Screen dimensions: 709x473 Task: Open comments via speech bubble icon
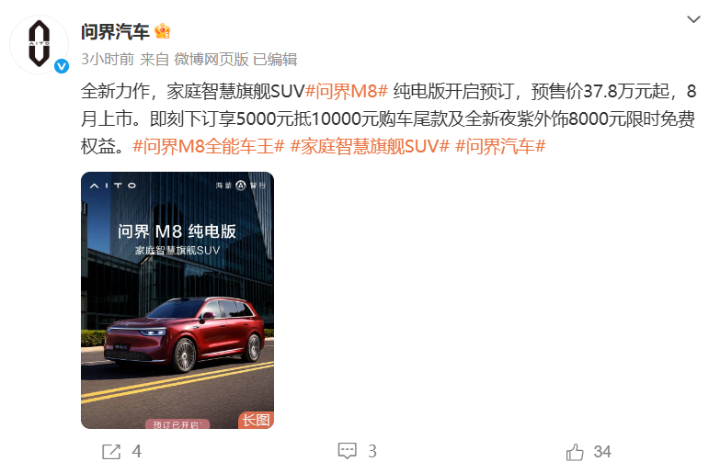point(348,451)
